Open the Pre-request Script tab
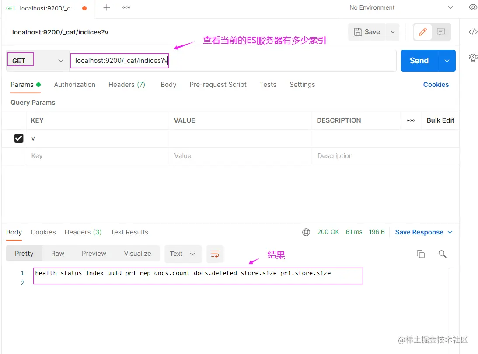The width and height of the screenshot is (478, 354). 218,85
